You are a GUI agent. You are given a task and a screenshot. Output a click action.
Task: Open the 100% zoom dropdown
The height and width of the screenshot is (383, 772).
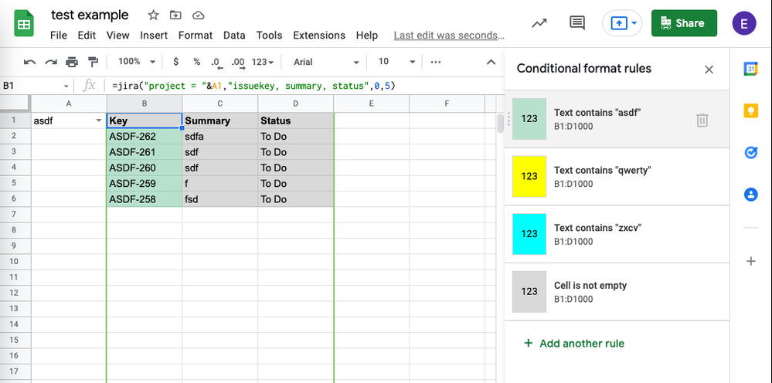click(136, 62)
